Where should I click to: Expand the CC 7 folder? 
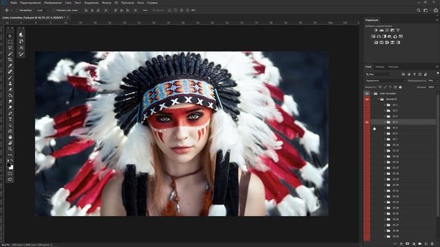[385, 139]
